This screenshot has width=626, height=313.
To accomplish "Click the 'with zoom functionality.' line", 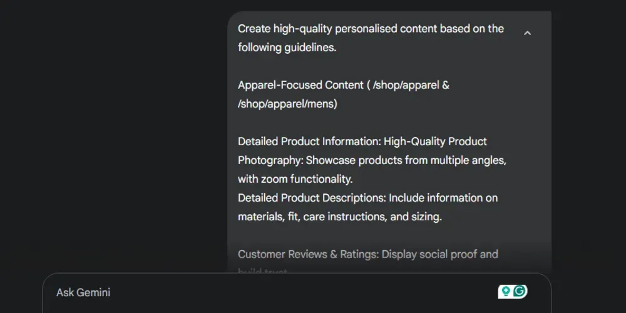I will click(x=295, y=179).
